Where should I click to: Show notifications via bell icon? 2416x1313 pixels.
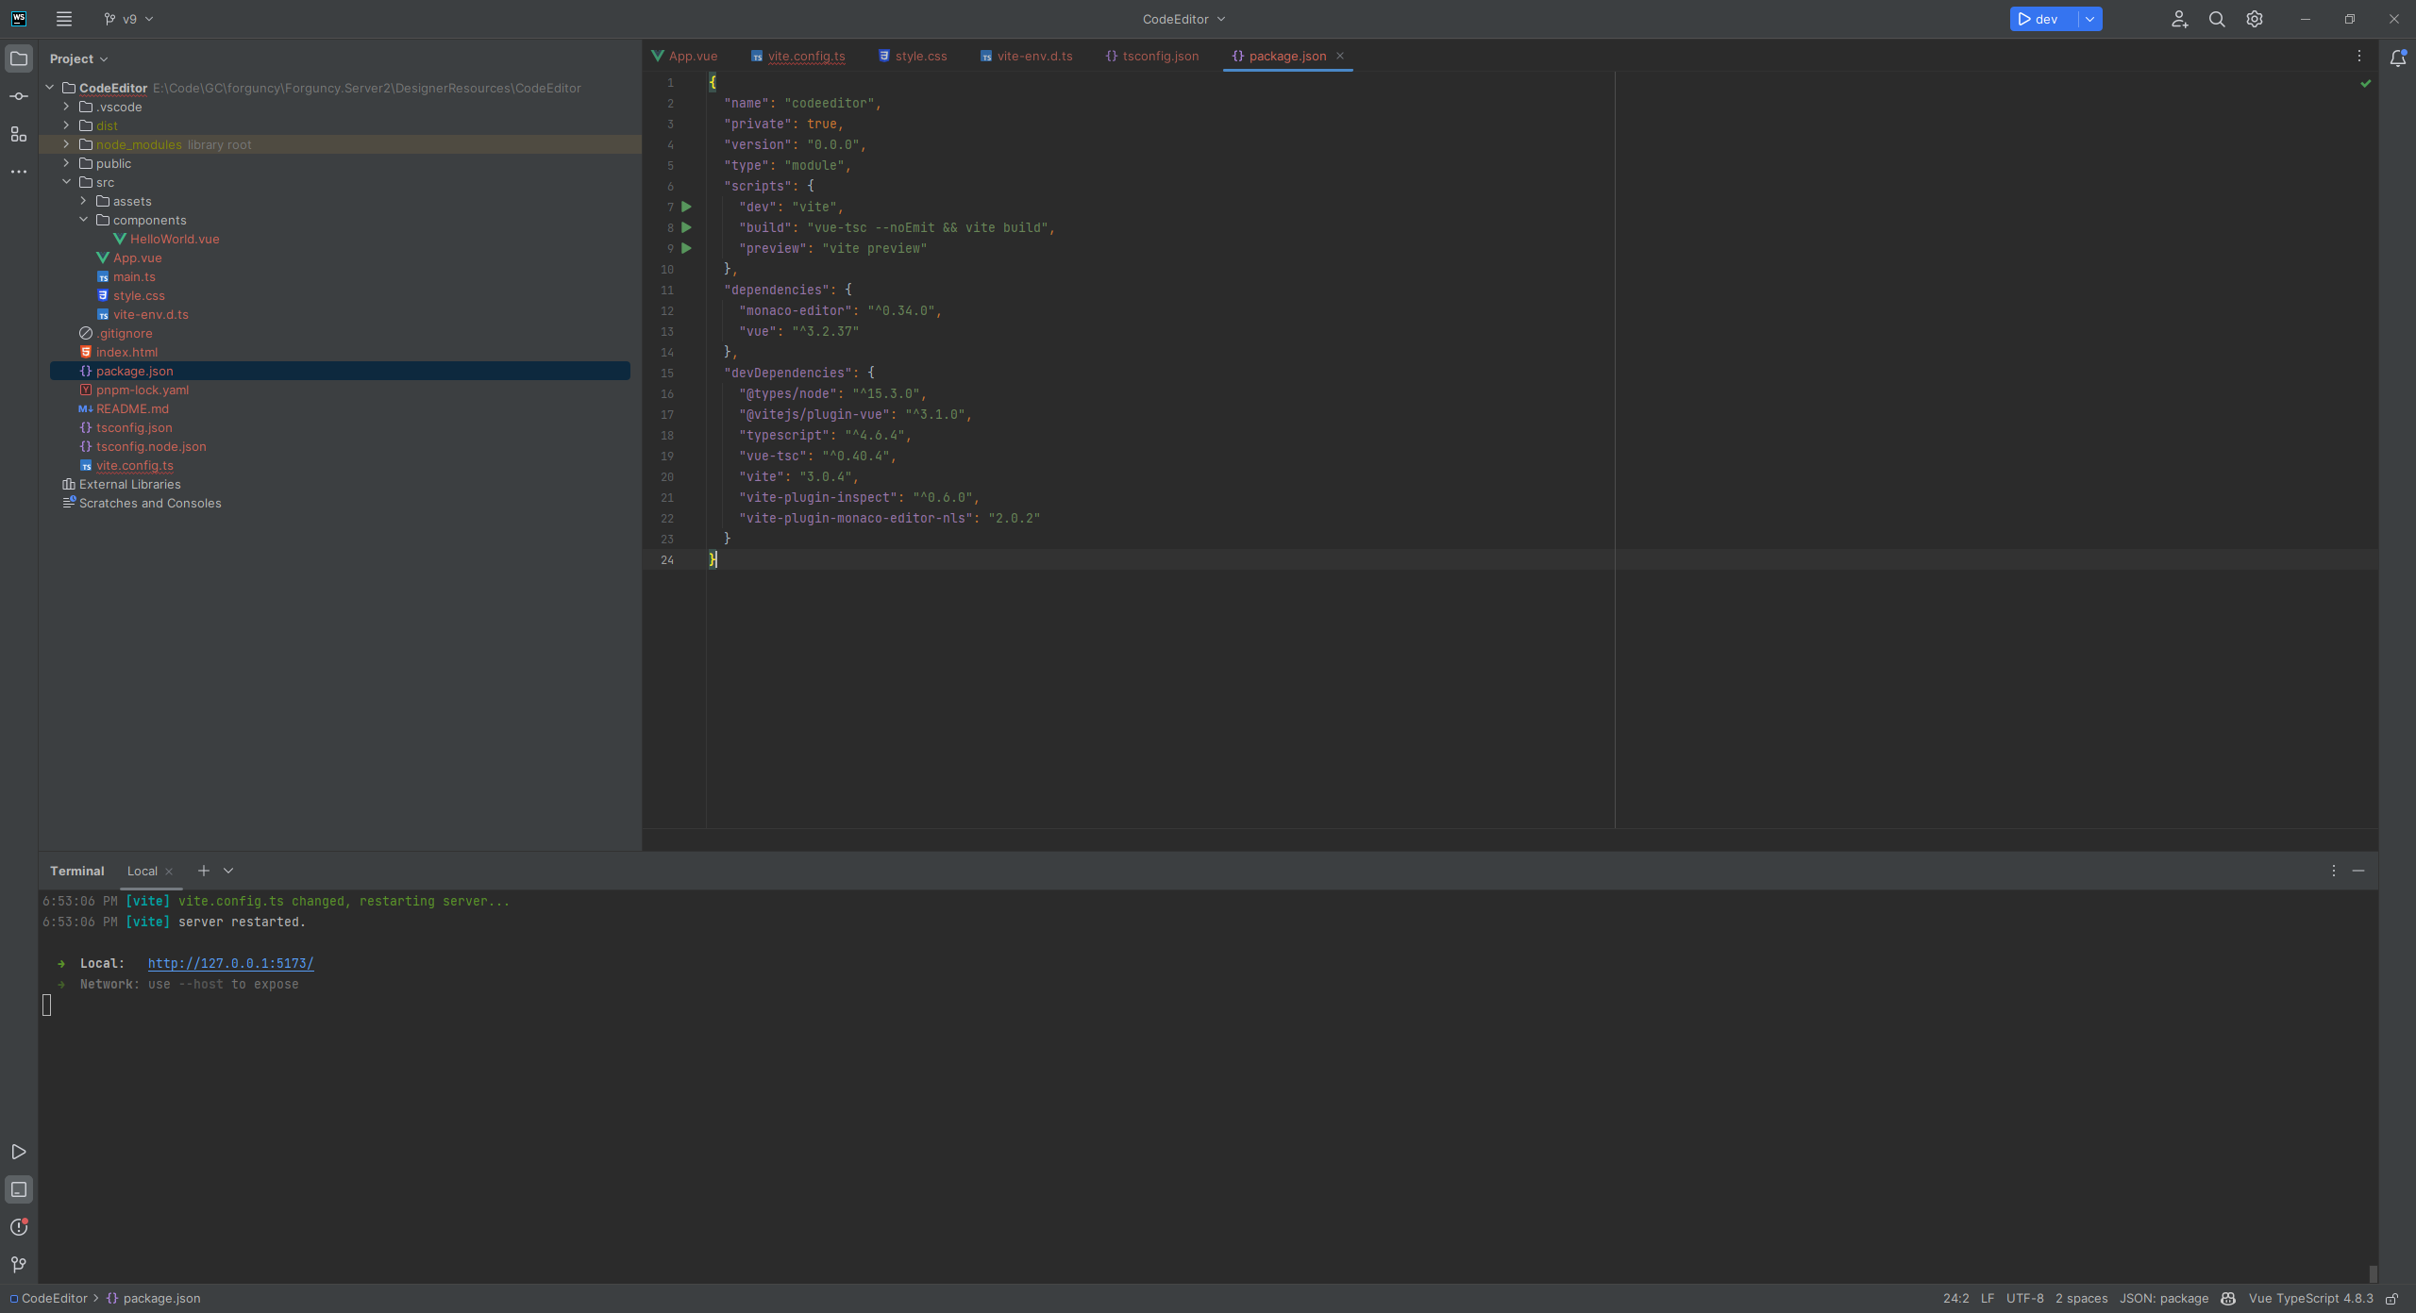[2397, 58]
